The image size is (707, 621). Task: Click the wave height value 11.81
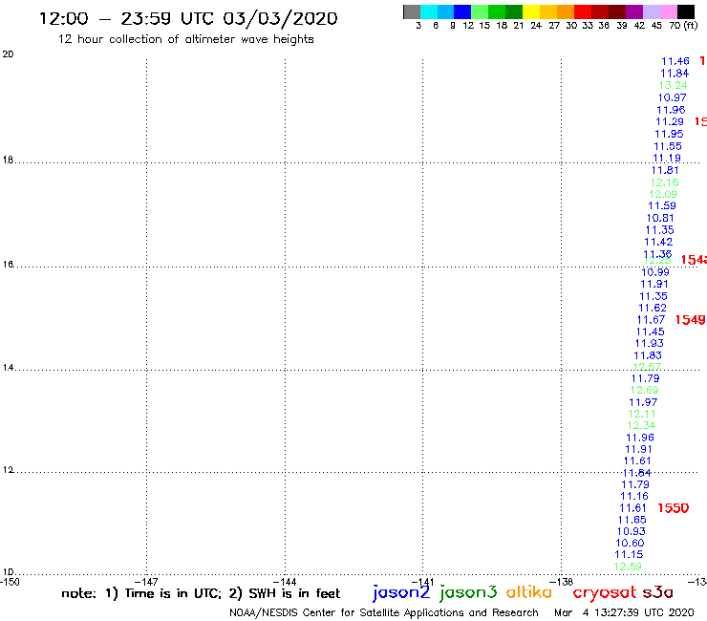click(x=665, y=170)
